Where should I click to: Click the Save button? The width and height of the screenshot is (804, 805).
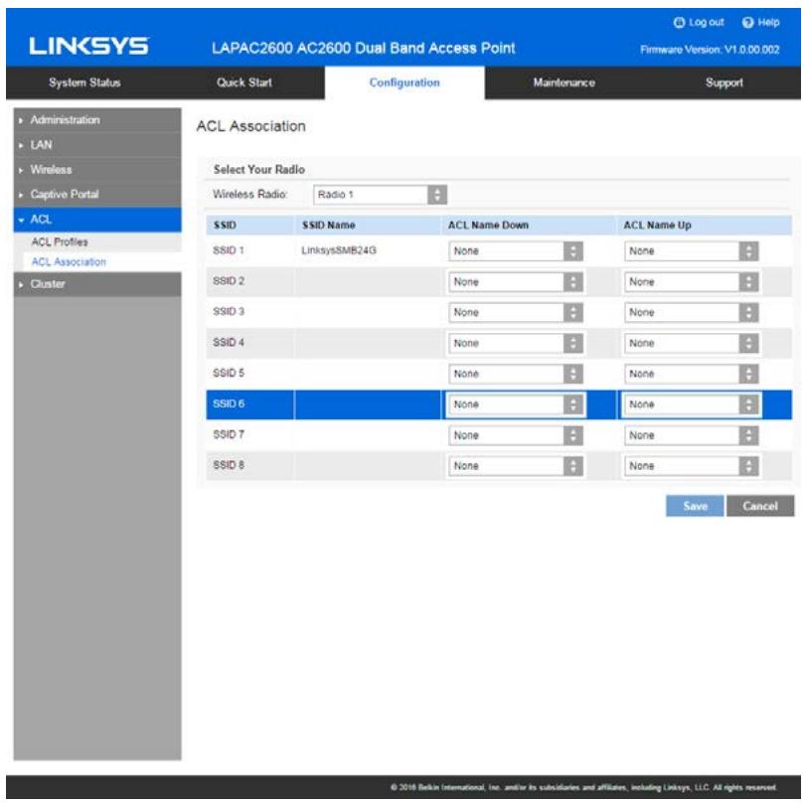(x=695, y=506)
